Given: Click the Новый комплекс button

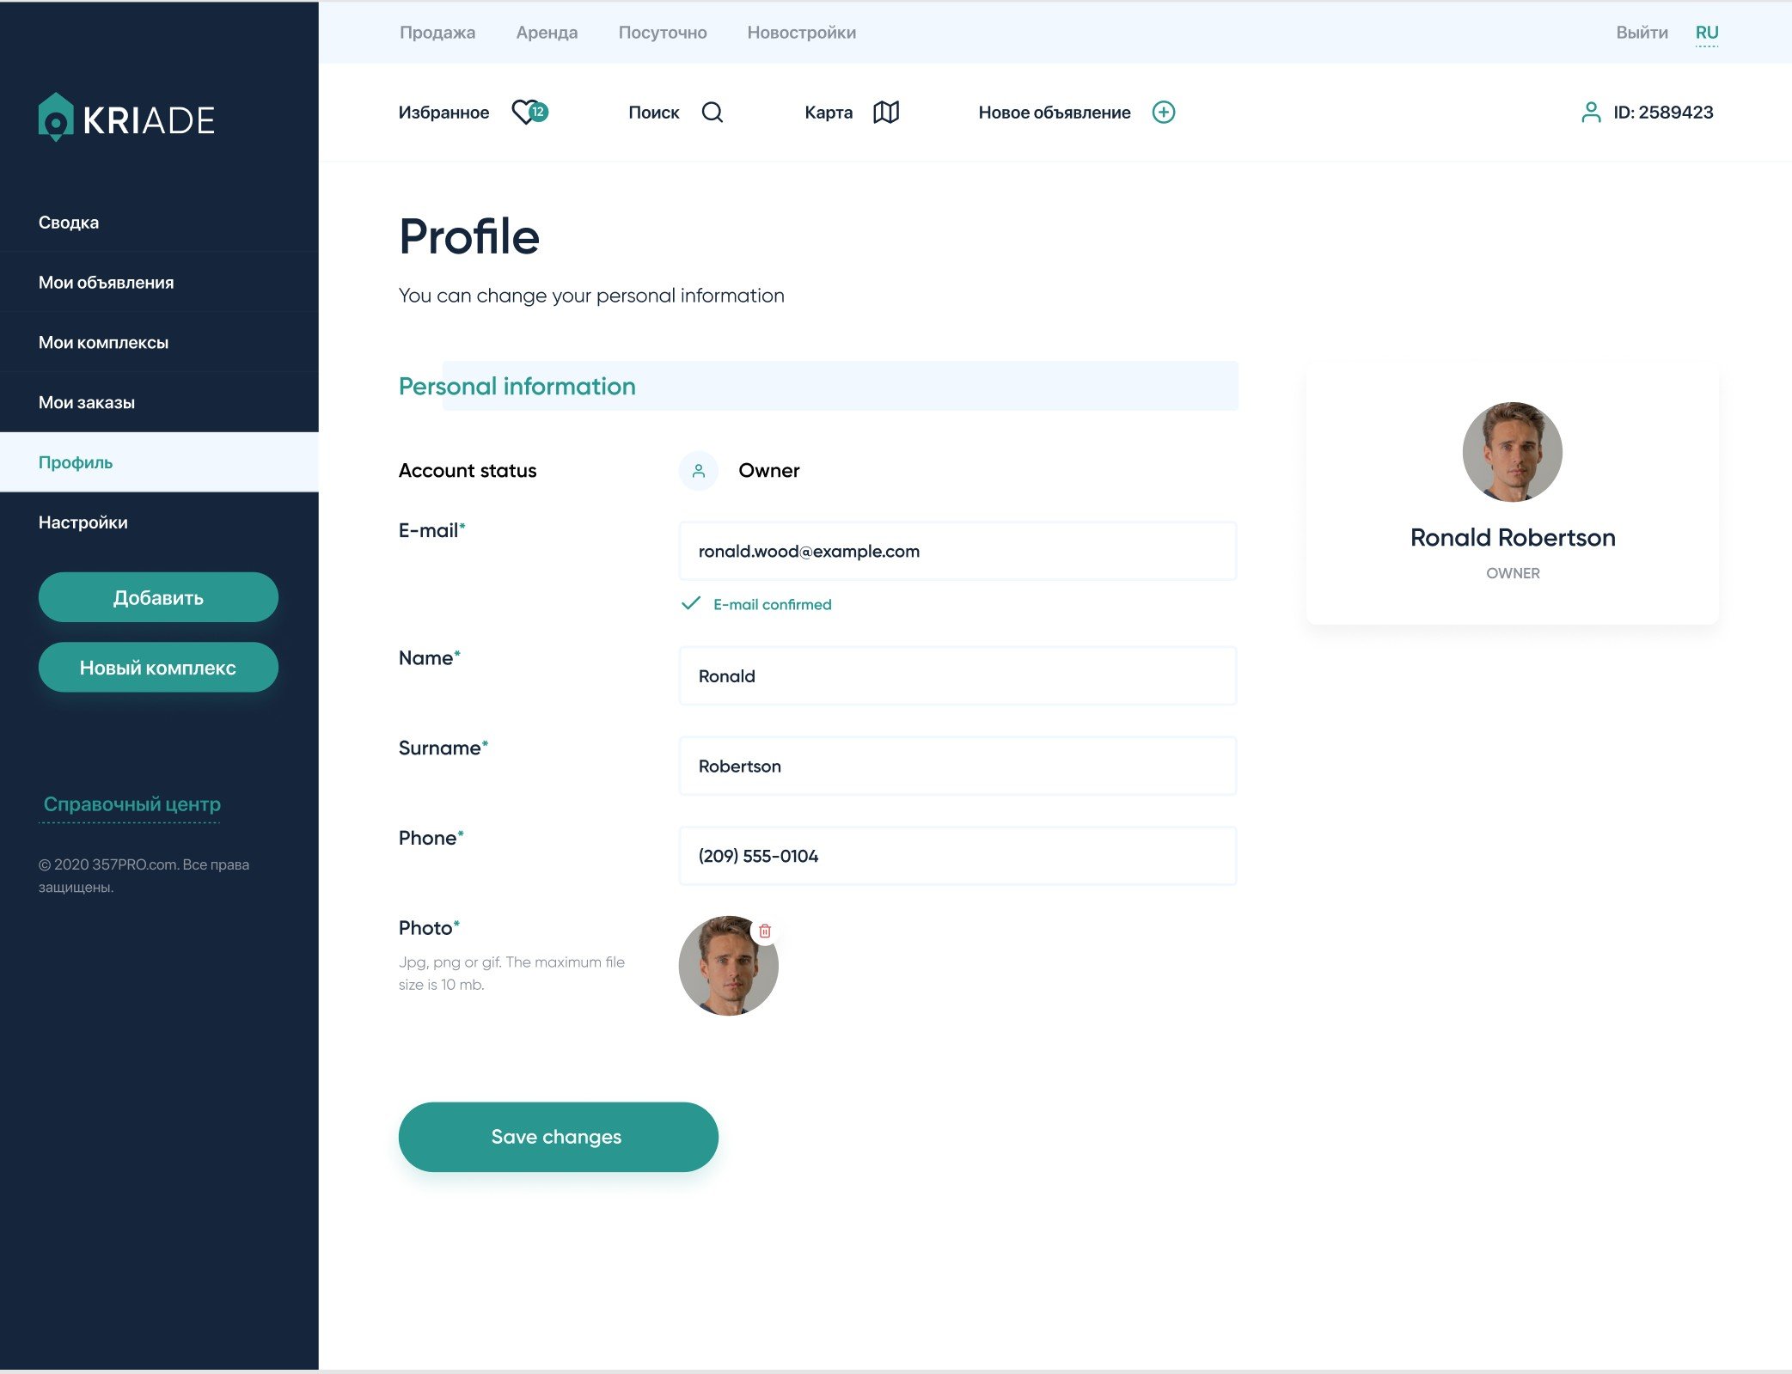Looking at the screenshot, I should 158,668.
